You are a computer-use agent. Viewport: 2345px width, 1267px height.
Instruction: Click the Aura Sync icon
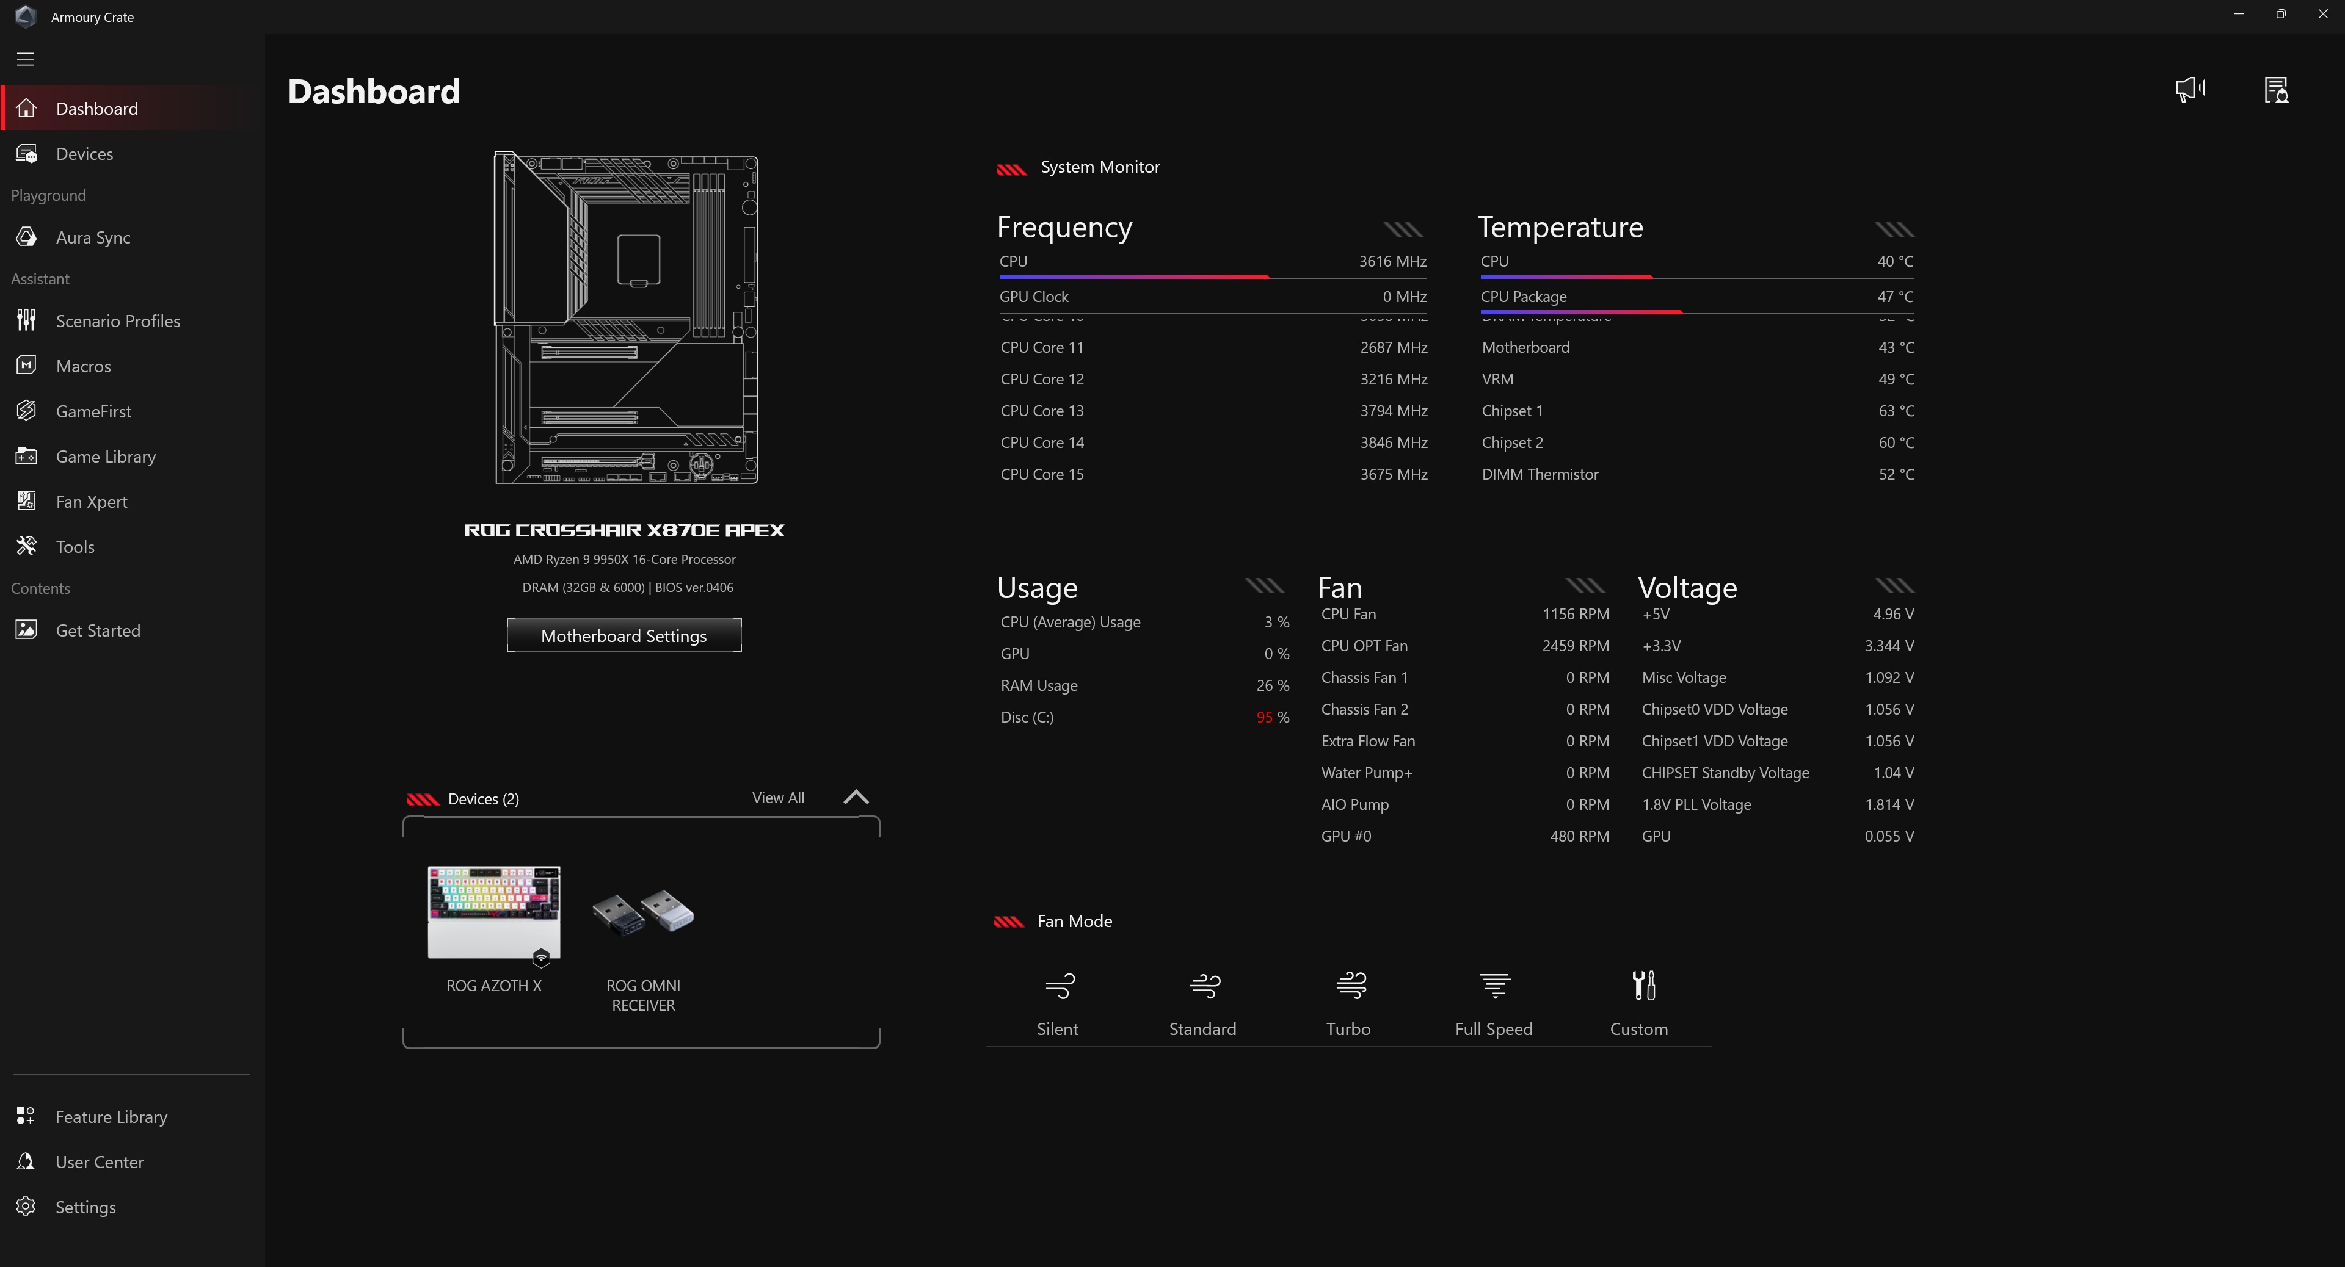tap(26, 237)
